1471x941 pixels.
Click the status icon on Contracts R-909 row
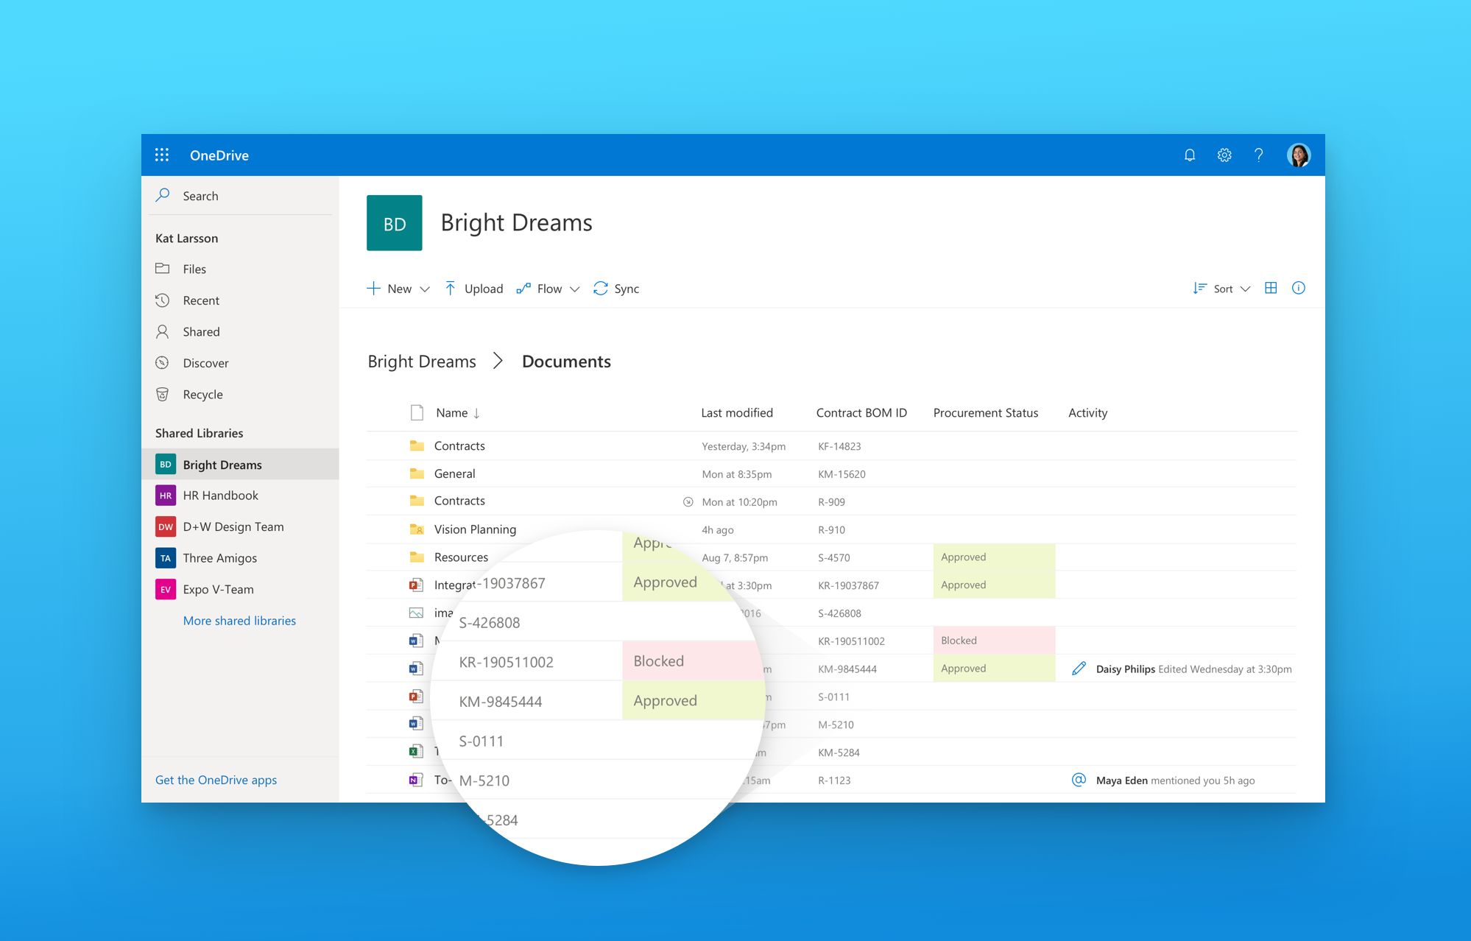(x=688, y=502)
